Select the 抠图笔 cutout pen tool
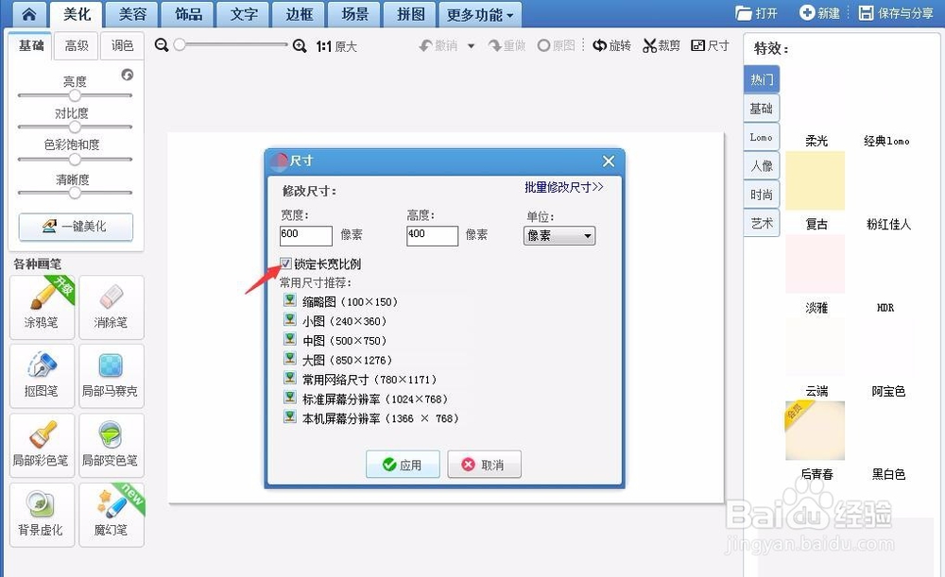The width and height of the screenshot is (945, 577). pyautogui.click(x=42, y=376)
